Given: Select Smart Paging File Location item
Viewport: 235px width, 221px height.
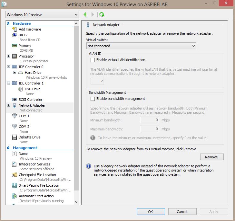Looking at the screenshot, I should point(39,185).
